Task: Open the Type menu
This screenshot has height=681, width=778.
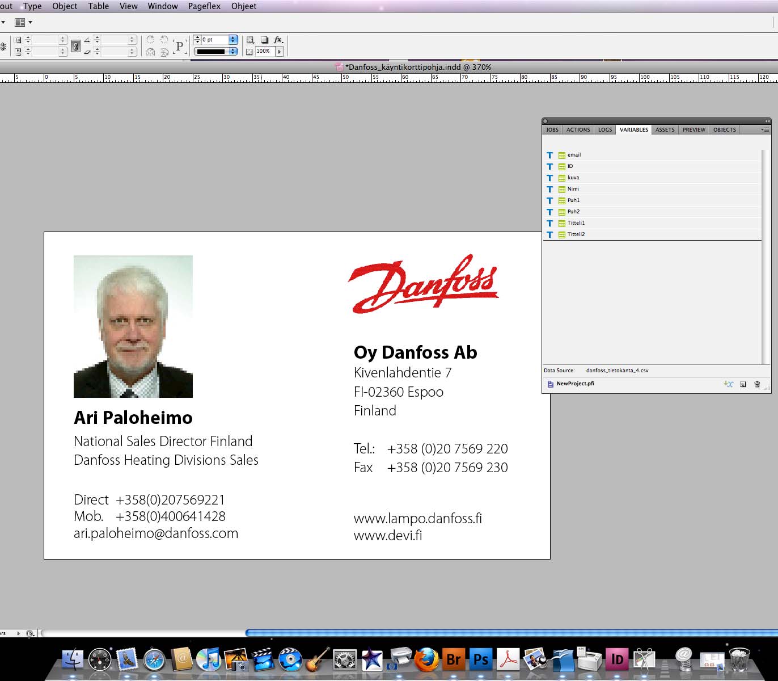Action: click(x=32, y=6)
